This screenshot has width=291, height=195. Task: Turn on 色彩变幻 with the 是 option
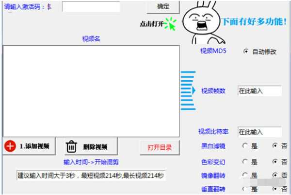tap(245, 161)
